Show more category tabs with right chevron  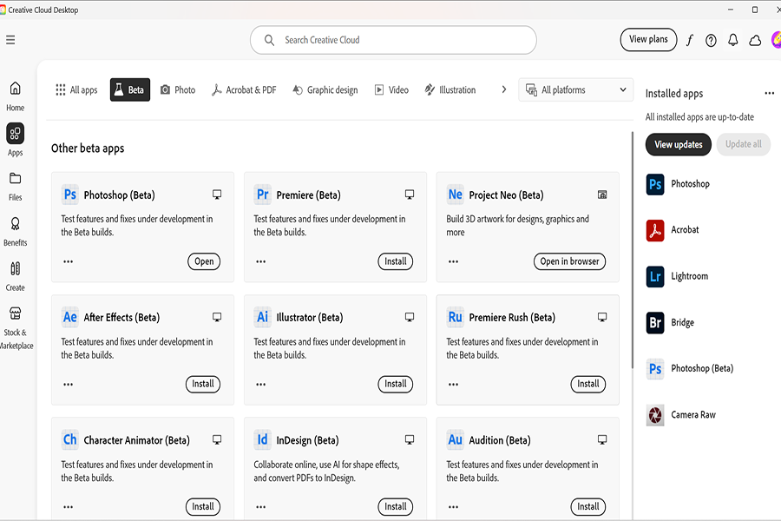point(503,89)
